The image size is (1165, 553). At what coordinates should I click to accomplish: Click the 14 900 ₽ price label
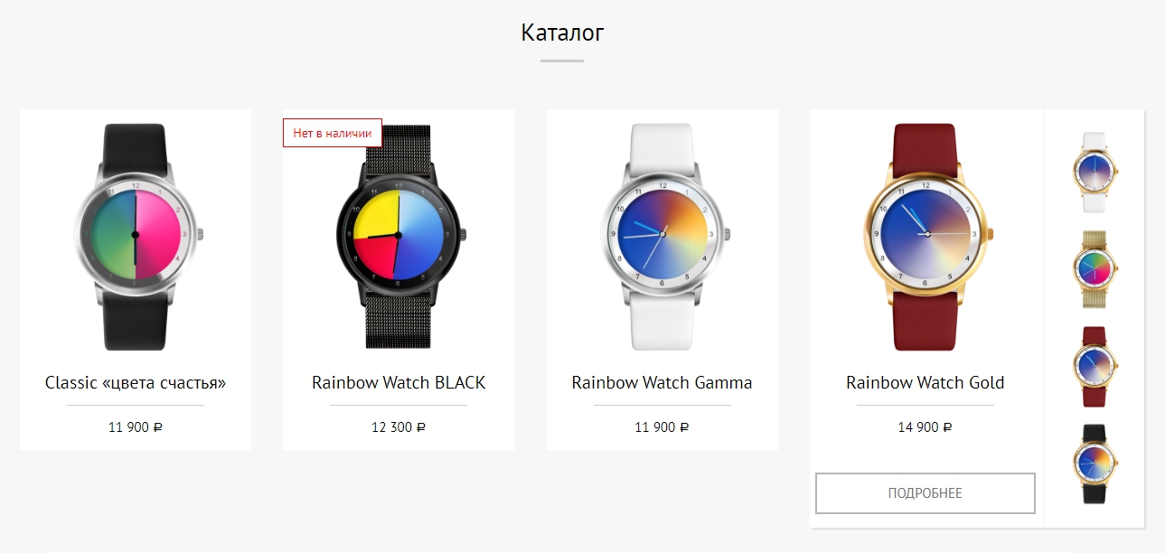[x=925, y=427]
